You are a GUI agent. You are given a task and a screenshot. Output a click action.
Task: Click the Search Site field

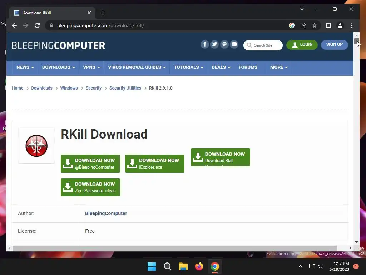pyautogui.click(x=263, y=45)
